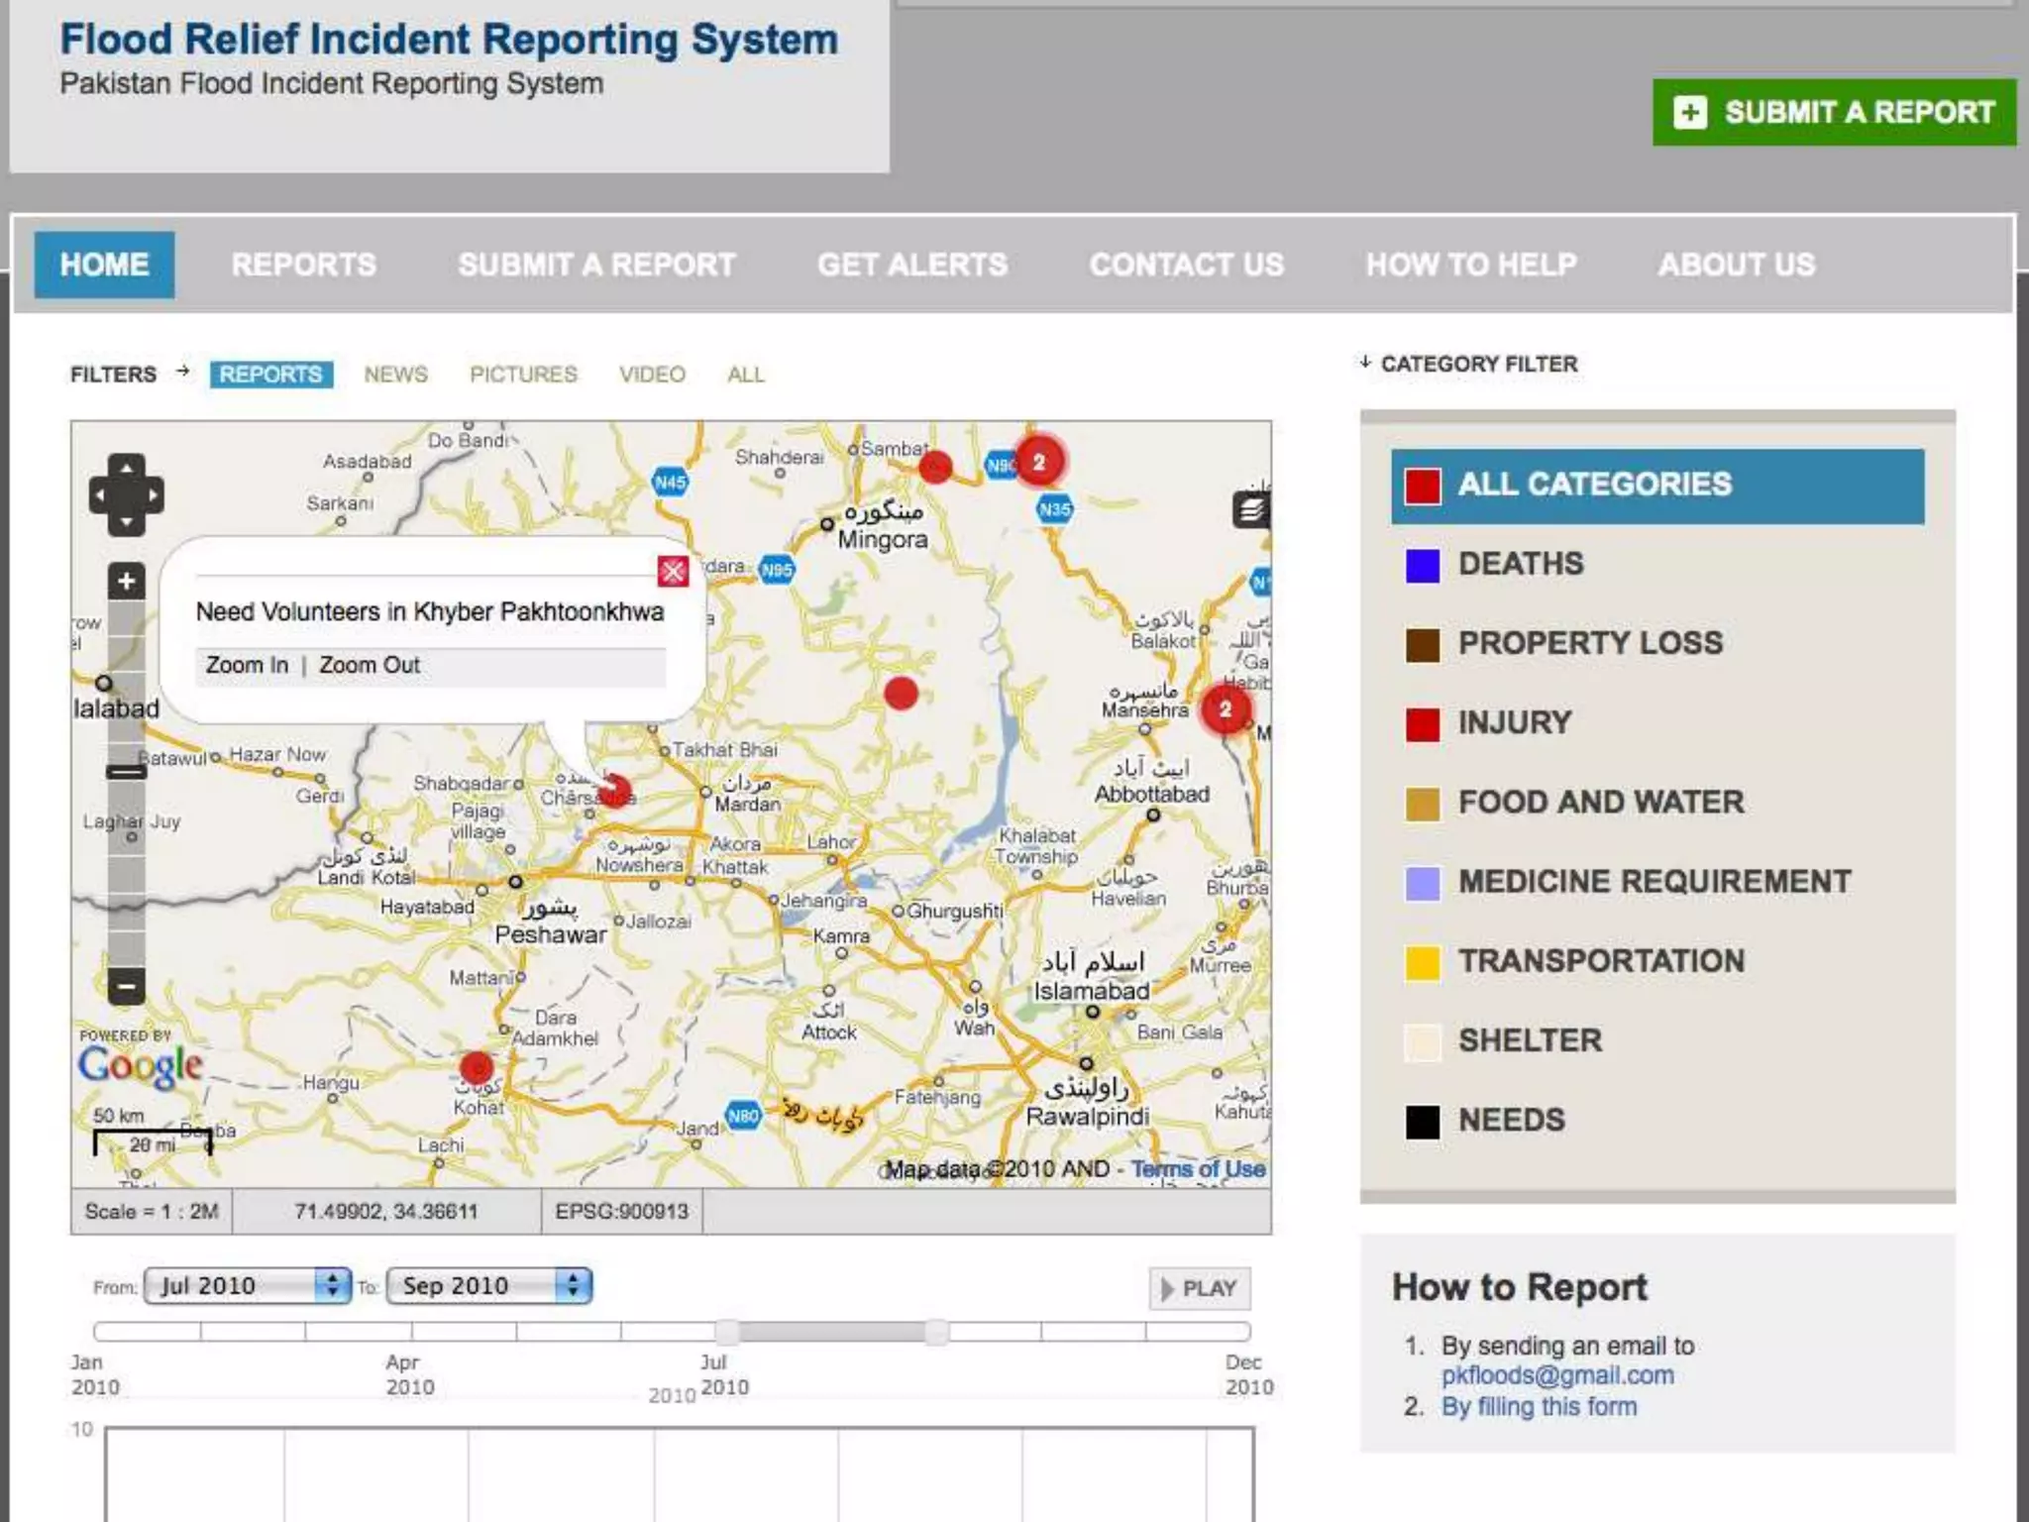The image size is (2029, 1522).
Task: Click Zoom In link in popup
Action: coord(247,665)
